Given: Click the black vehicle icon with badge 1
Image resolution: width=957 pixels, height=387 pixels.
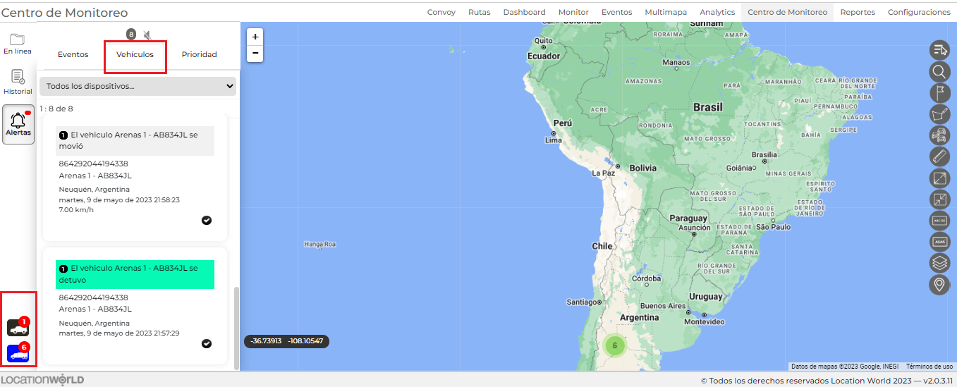Looking at the screenshot, I should tap(18, 328).
